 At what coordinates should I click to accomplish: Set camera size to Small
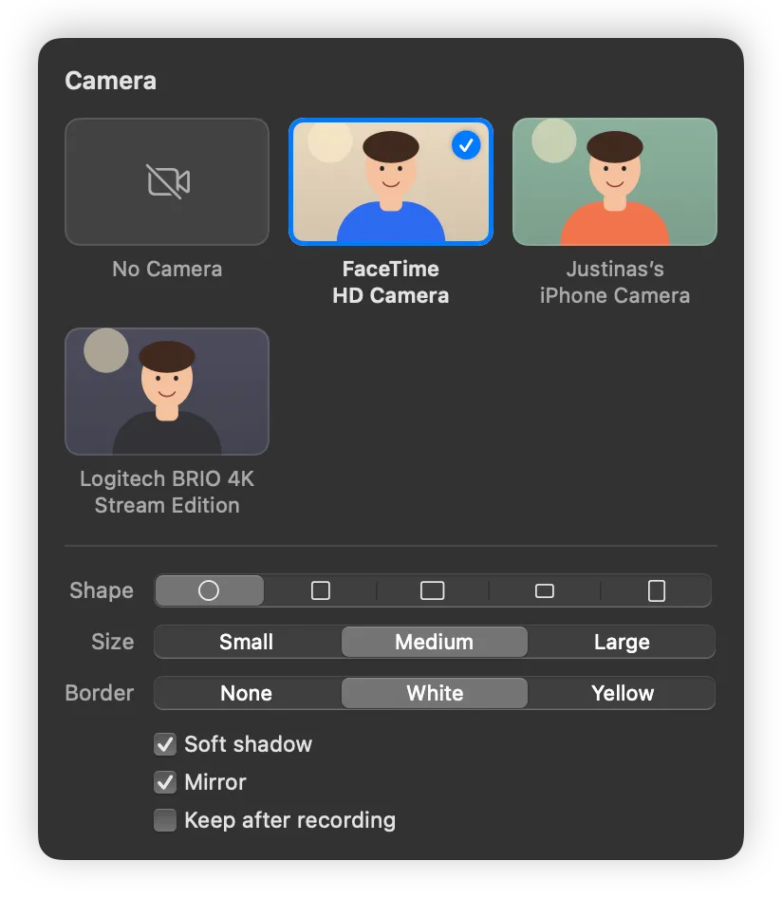(x=247, y=642)
